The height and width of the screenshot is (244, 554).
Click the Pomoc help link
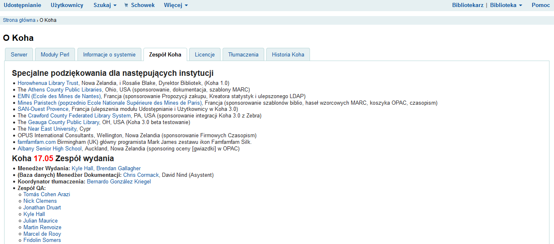click(540, 5)
